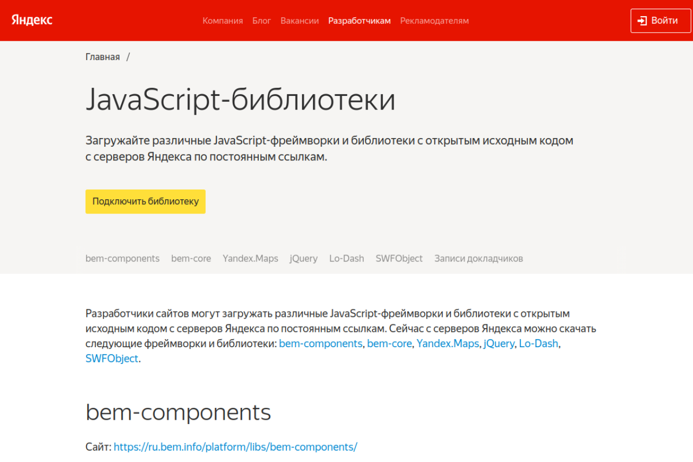This screenshot has height=462, width=693.
Task: Open the ru.bem.info bem-components site URL
Action: tap(236, 447)
